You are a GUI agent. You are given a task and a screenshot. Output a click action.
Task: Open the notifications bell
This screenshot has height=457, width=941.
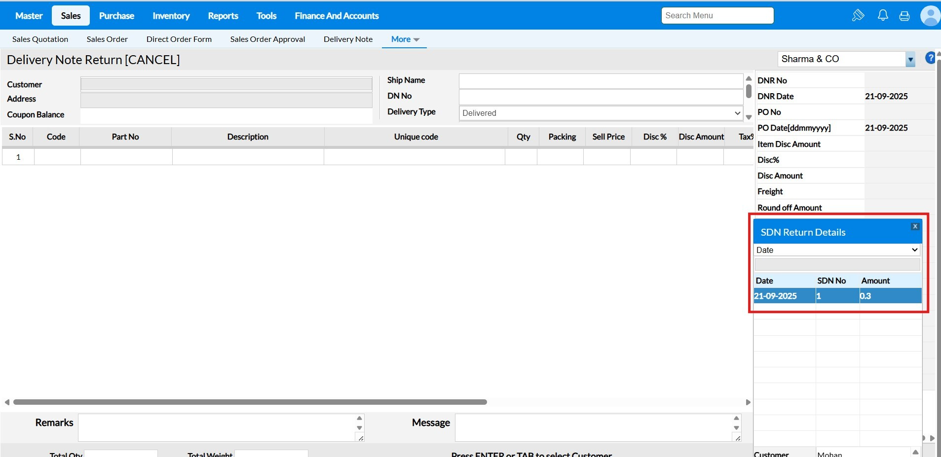click(883, 15)
